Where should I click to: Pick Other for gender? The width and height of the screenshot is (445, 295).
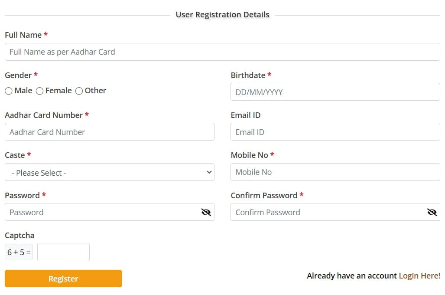click(x=79, y=91)
